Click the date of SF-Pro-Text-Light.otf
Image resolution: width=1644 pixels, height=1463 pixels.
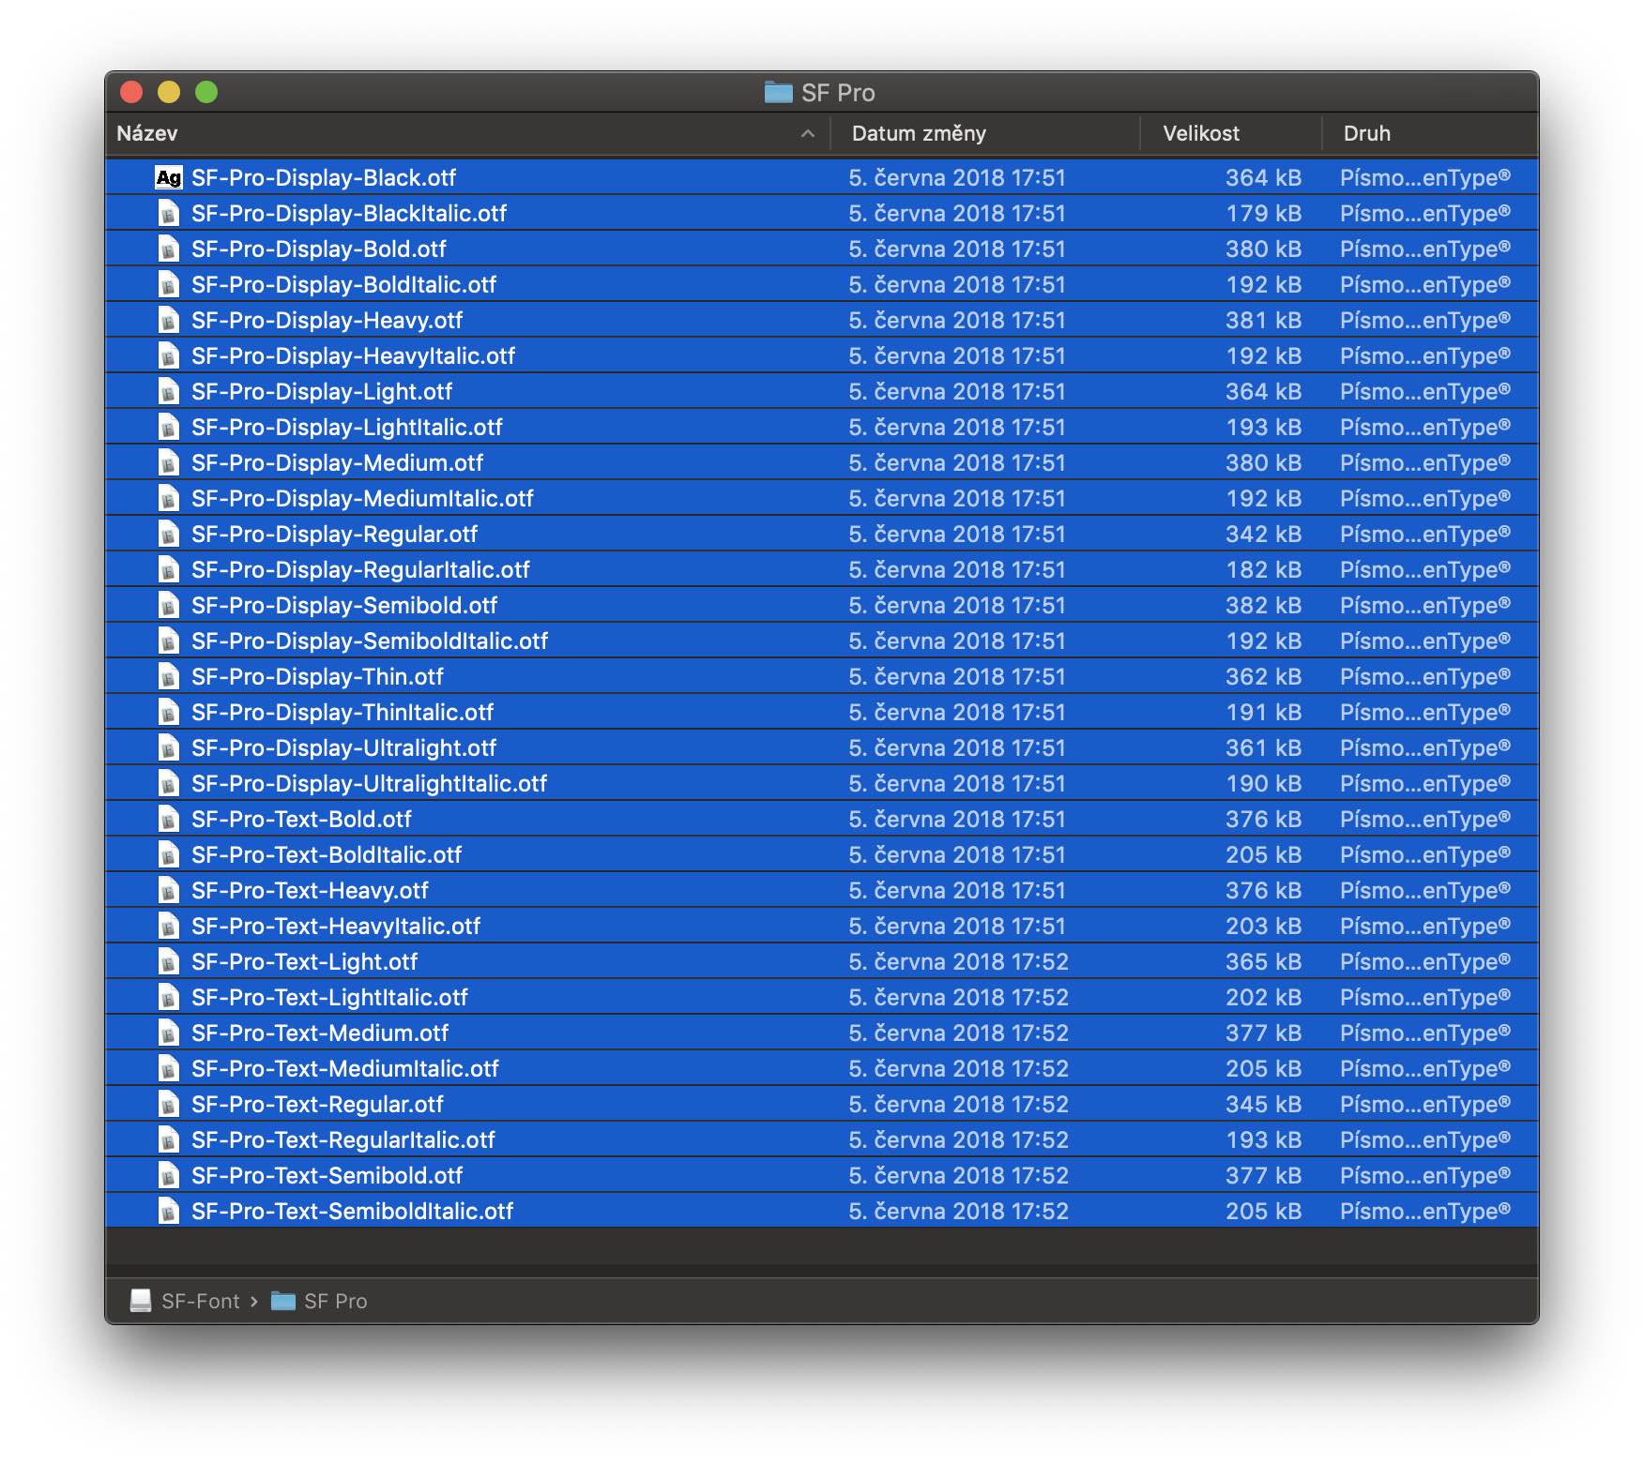pyautogui.click(x=958, y=961)
